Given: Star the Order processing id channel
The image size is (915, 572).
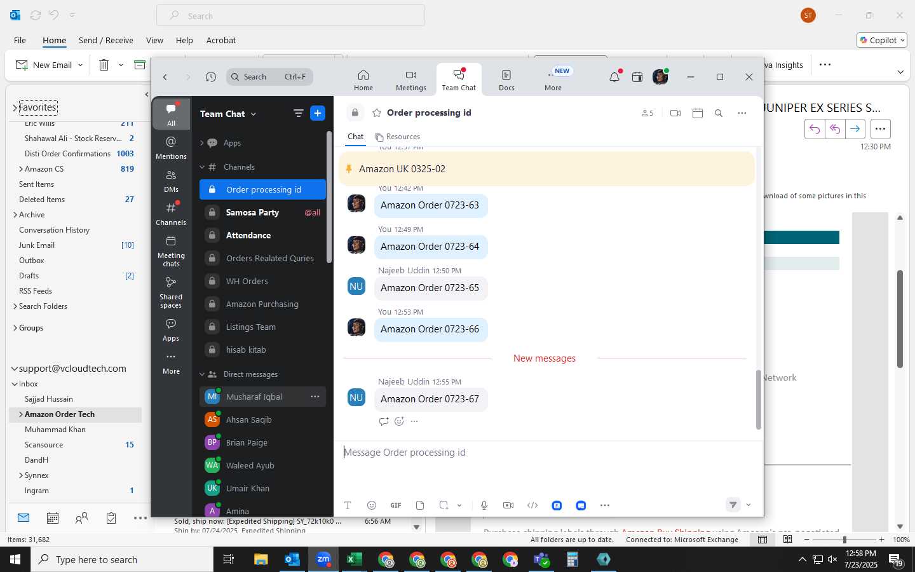Looking at the screenshot, I should click(x=377, y=112).
